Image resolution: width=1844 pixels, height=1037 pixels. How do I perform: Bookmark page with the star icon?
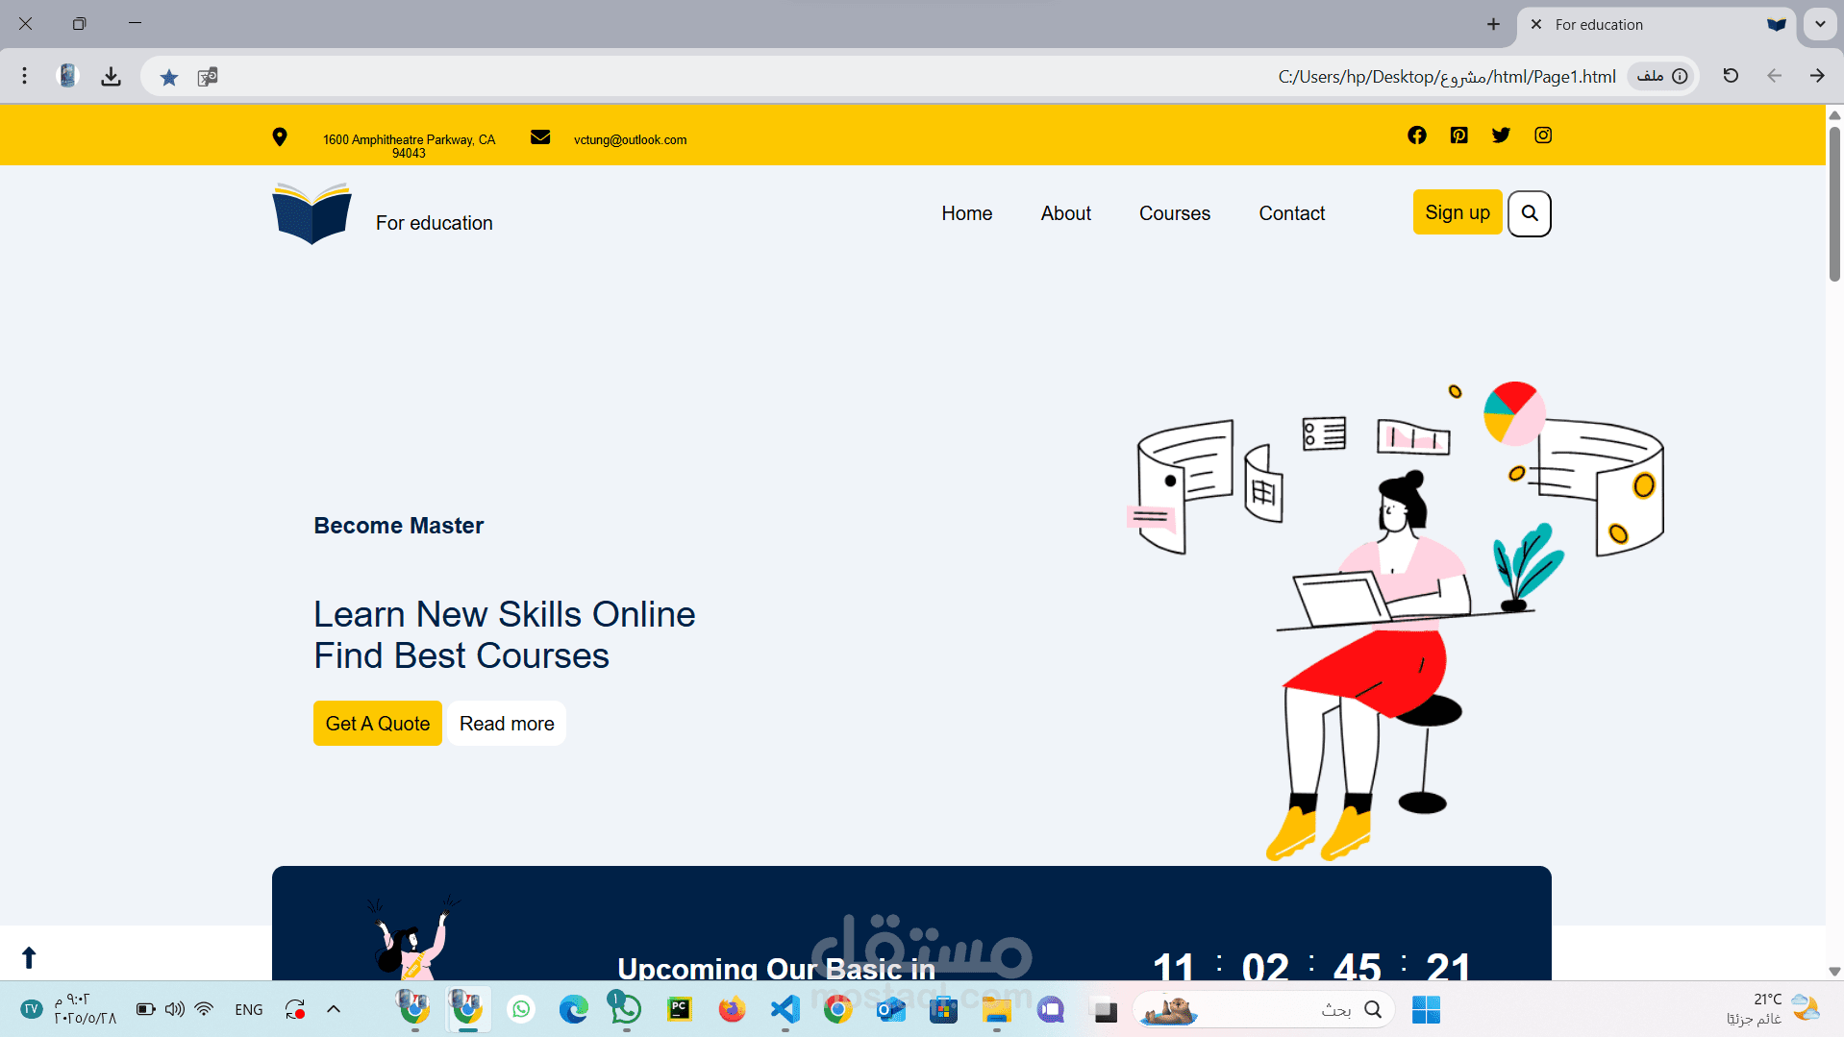click(169, 77)
